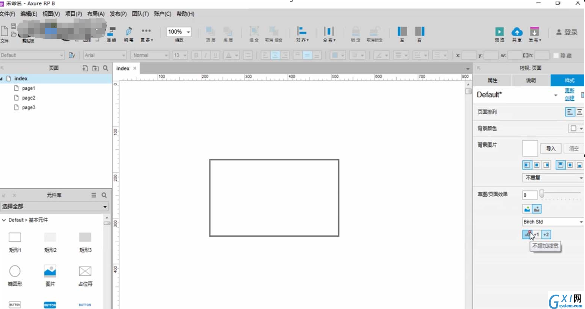This screenshot has width=585, height=309.
Task: Click the ungroup icon (取消组合)
Action: [x=273, y=31]
